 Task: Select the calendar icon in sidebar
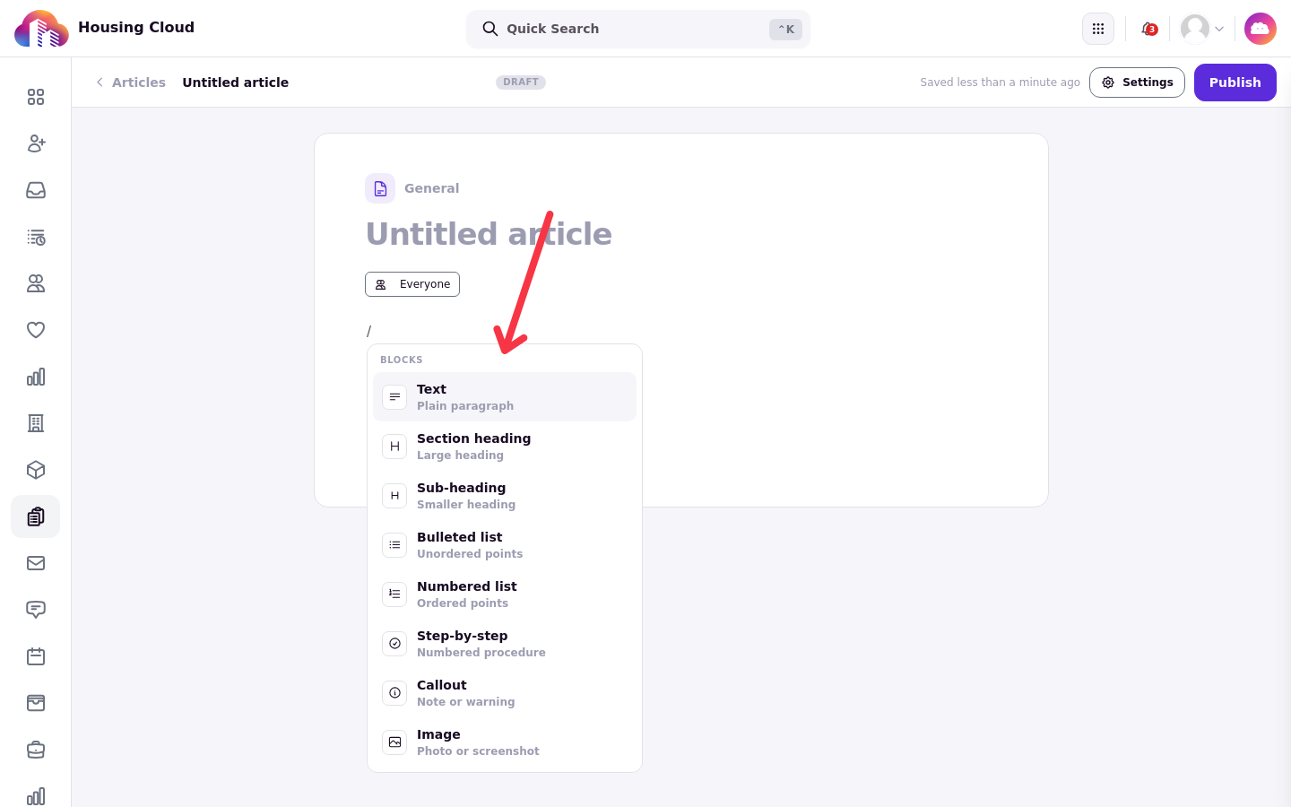(36, 656)
